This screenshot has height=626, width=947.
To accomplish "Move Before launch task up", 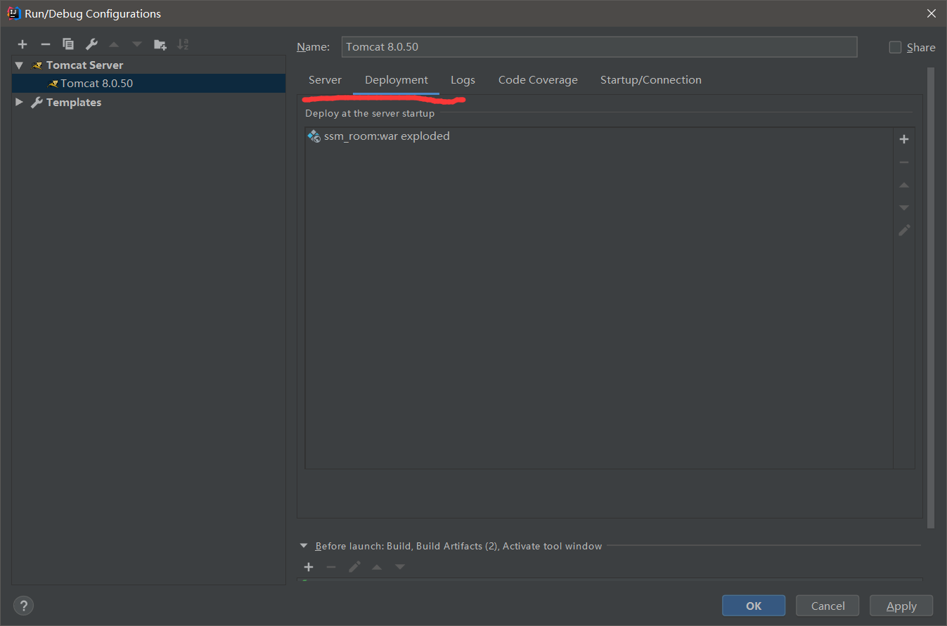I will pos(377,567).
